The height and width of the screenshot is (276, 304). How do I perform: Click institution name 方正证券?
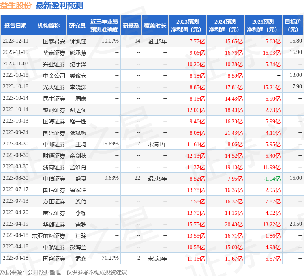pos(54,201)
